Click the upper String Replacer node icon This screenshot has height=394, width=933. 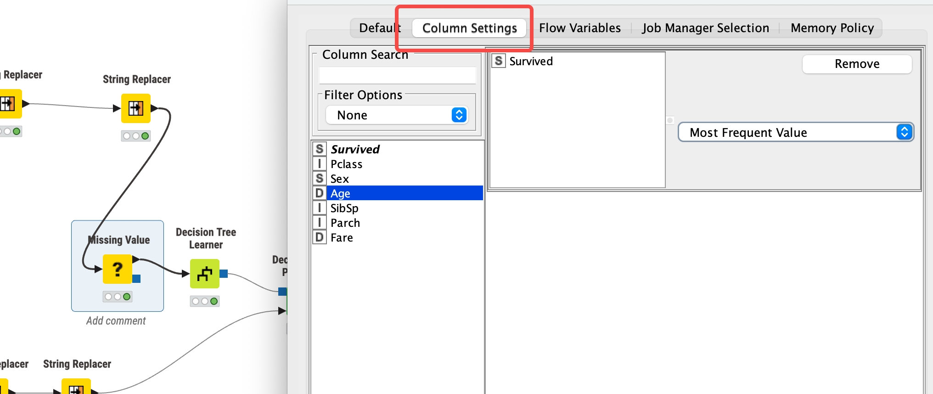click(x=136, y=108)
